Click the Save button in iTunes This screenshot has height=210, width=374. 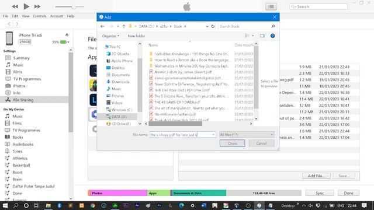344,176
